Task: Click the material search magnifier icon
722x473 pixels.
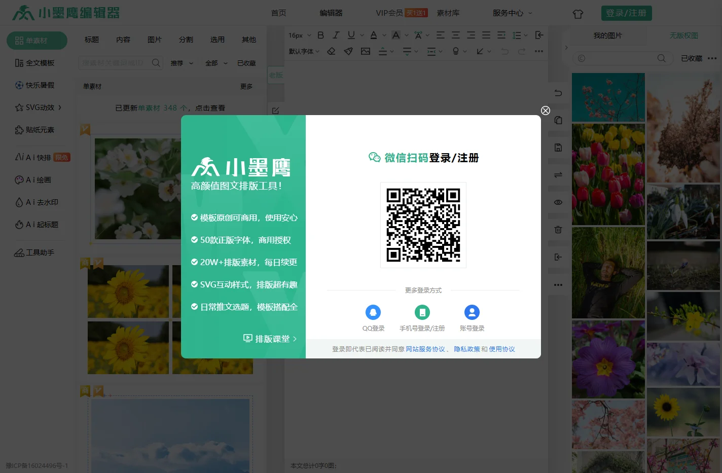Action: point(156,63)
